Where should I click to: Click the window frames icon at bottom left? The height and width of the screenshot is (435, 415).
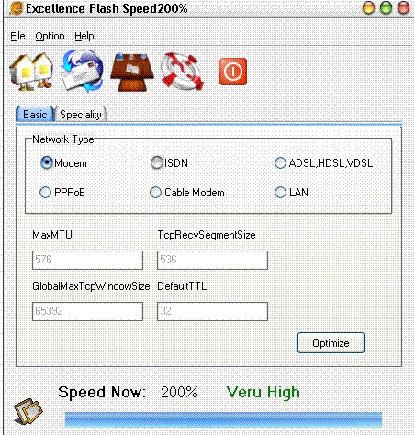[28, 411]
